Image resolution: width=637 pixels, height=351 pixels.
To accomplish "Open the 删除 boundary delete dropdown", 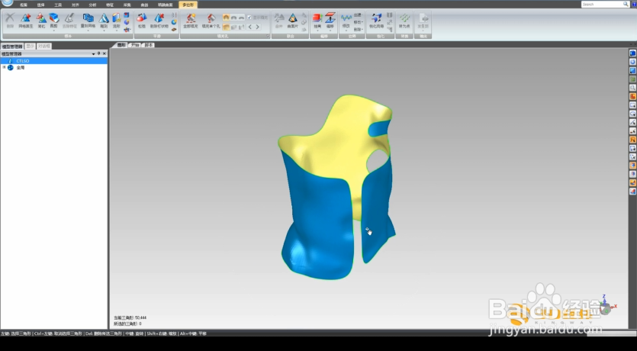I will (x=359, y=29).
